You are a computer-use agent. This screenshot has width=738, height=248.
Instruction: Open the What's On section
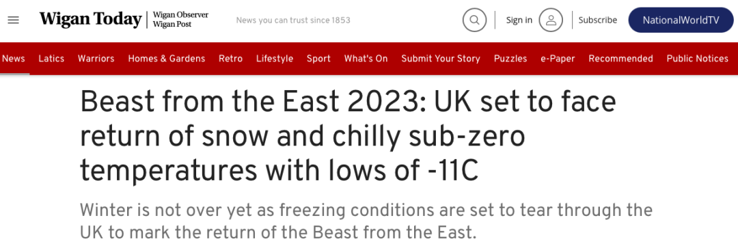pos(366,59)
